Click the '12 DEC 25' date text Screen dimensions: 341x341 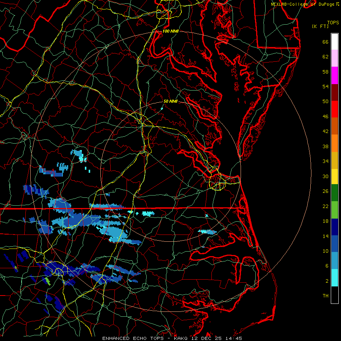(x=206, y=338)
